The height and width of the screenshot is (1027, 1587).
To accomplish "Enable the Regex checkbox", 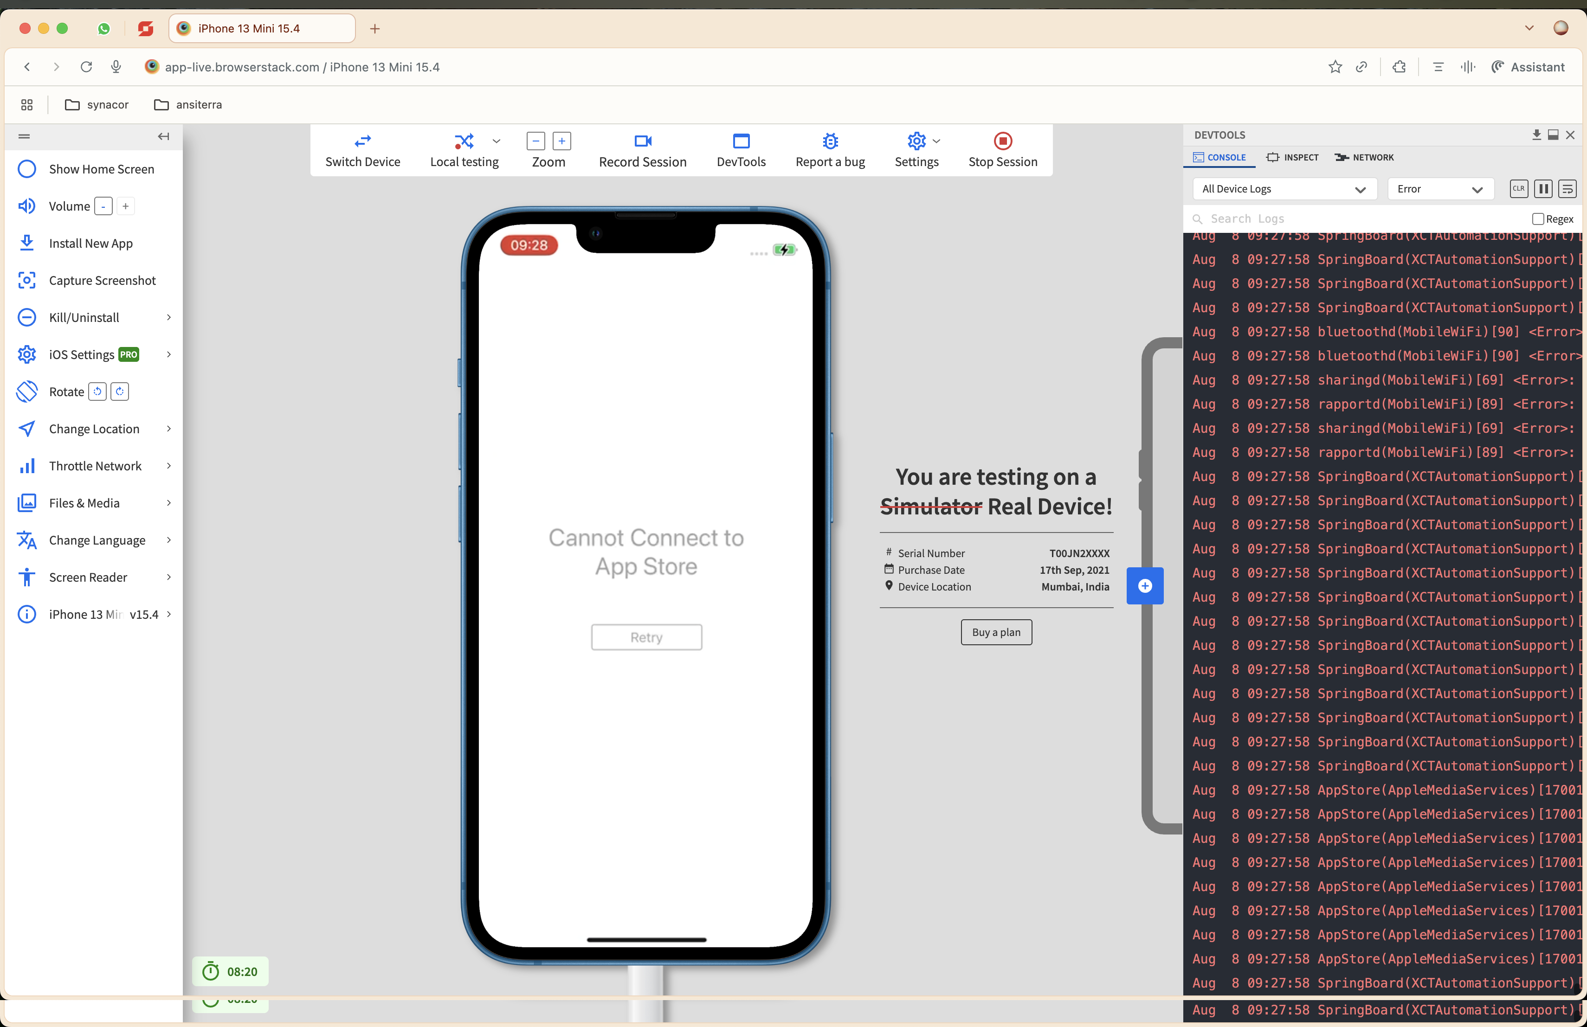I will 1538,219.
